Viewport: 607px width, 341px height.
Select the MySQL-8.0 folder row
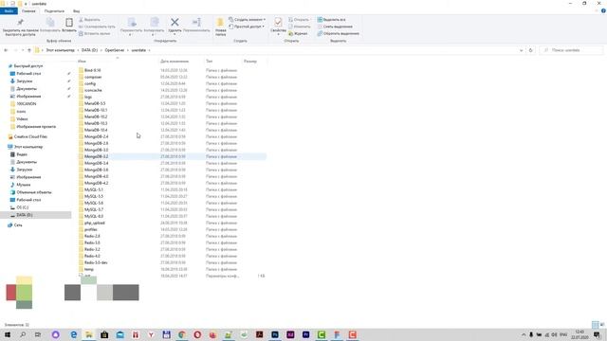[172, 216]
